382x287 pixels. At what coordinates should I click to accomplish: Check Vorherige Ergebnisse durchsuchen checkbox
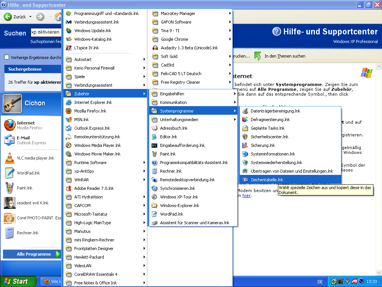tap(7, 57)
